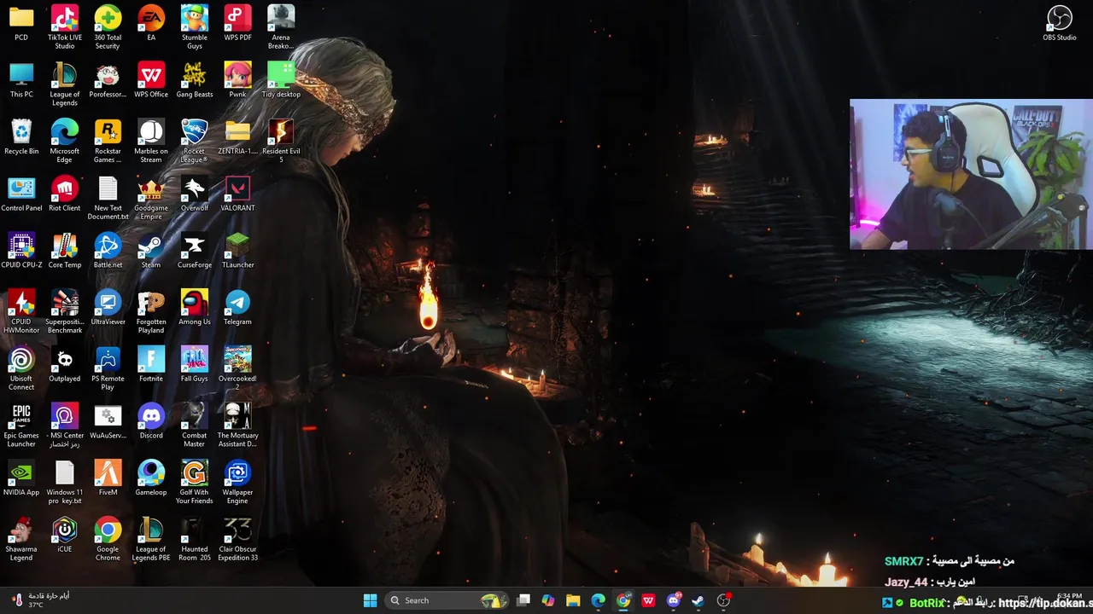Open Fall Guys icon
The width and height of the screenshot is (1093, 614).
click(195, 365)
